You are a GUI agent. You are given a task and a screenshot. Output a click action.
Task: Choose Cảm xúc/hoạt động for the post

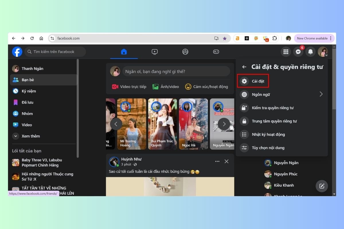[x=207, y=87]
